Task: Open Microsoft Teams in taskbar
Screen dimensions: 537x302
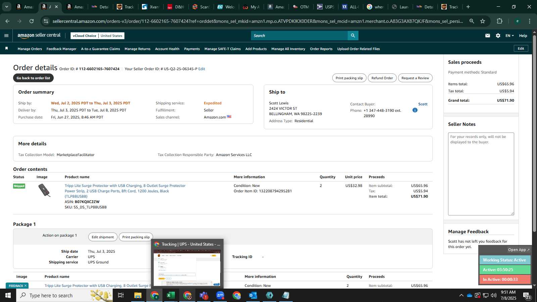Action: pyautogui.click(x=203, y=295)
